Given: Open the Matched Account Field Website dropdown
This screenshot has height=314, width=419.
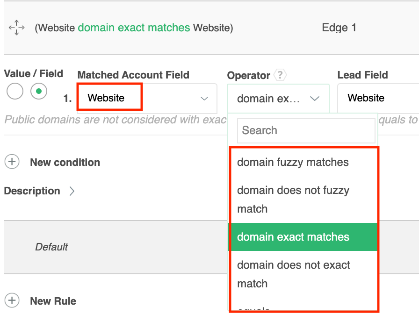Looking at the screenshot, I should (147, 98).
